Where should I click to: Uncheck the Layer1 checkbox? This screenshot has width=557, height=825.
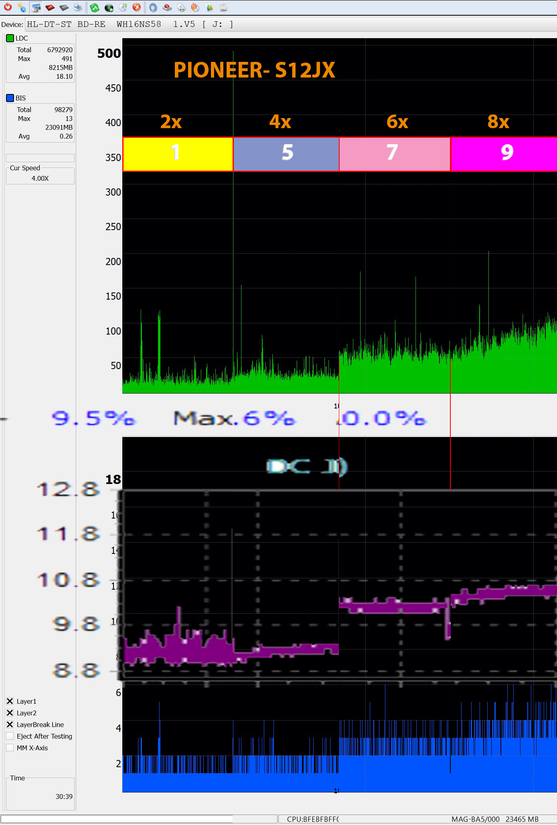[x=10, y=701]
